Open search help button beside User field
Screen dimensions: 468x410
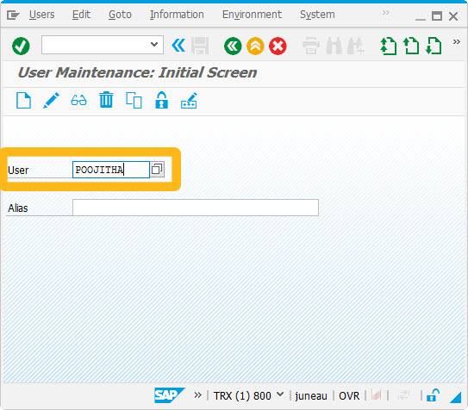click(157, 170)
